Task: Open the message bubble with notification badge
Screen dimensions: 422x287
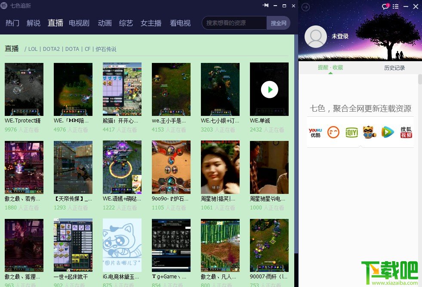Action: [385, 6]
